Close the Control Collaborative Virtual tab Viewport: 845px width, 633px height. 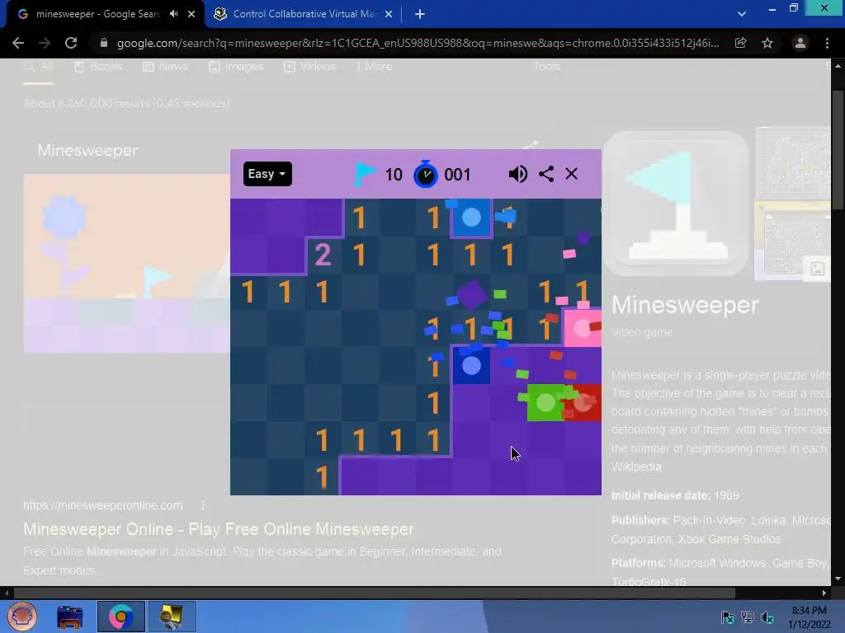coord(389,14)
